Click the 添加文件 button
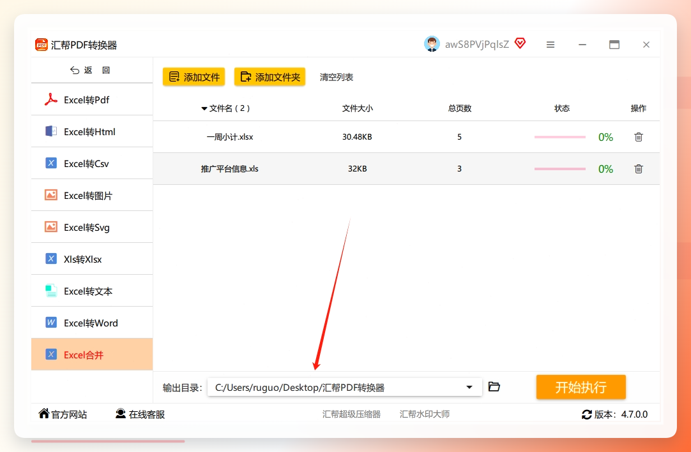The height and width of the screenshot is (452, 691). (x=194, y=77)
